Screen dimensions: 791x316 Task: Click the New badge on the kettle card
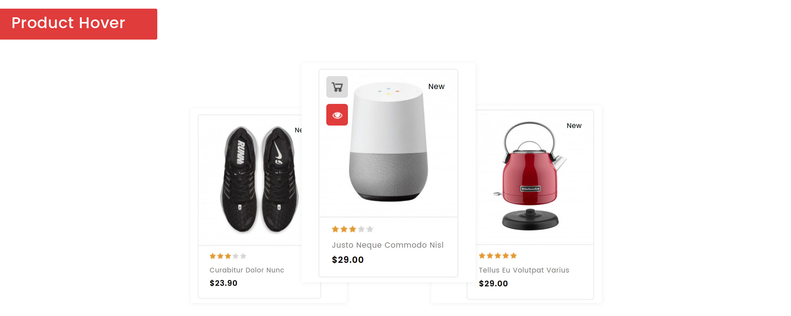click(574, 126)
